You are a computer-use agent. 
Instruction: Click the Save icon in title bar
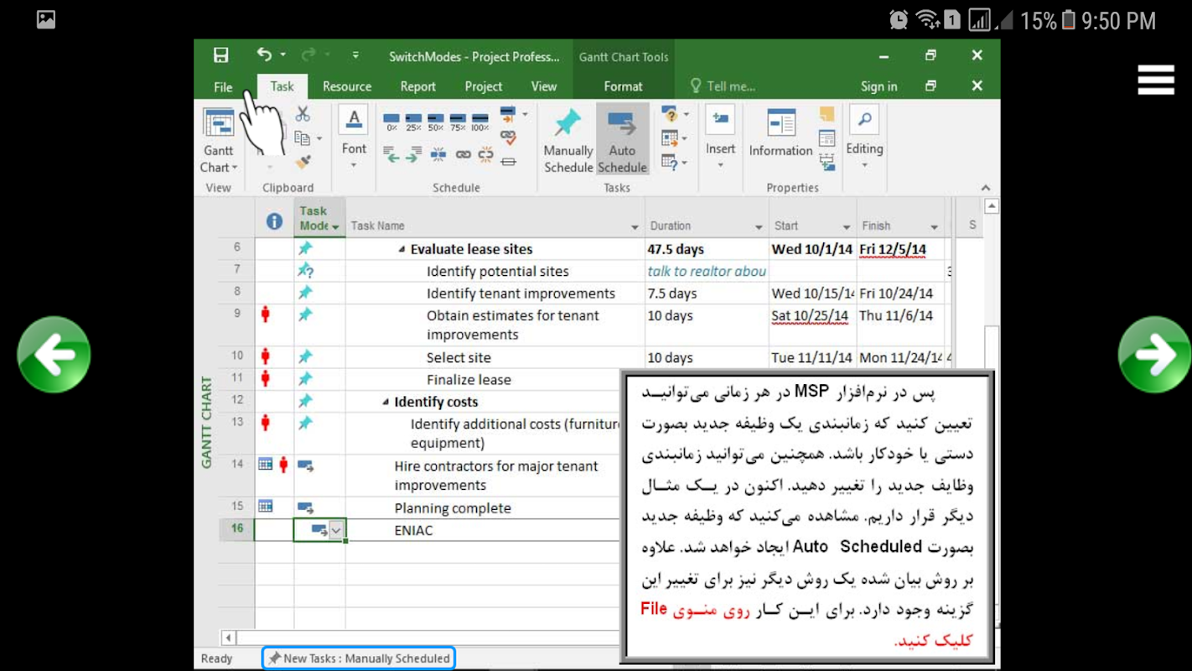click(220, 55)
